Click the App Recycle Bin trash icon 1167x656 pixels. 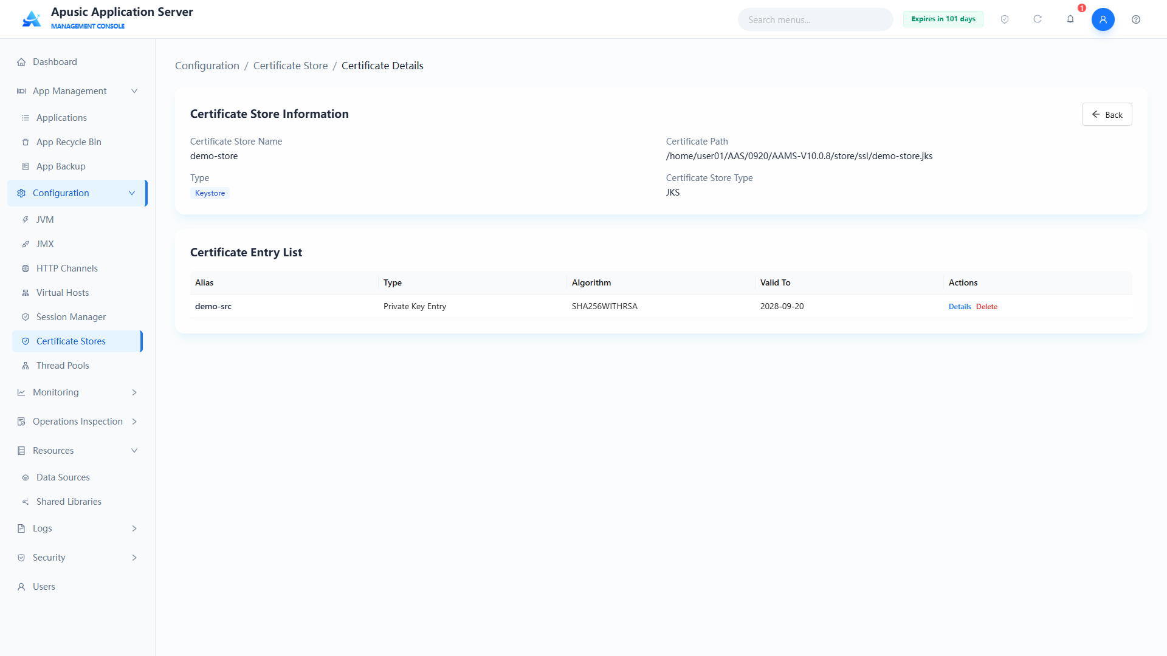tap(26, 142)
